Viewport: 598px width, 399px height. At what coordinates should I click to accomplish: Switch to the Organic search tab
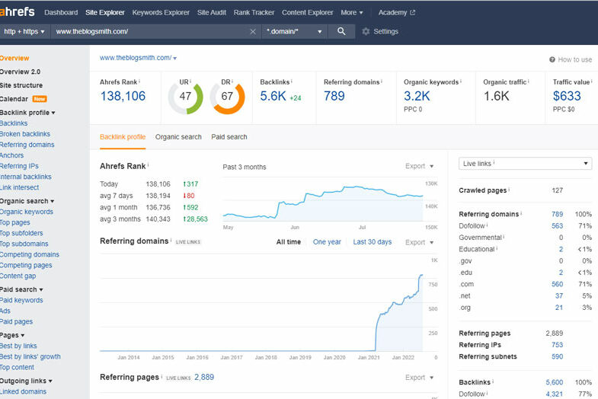click(178, 137)
